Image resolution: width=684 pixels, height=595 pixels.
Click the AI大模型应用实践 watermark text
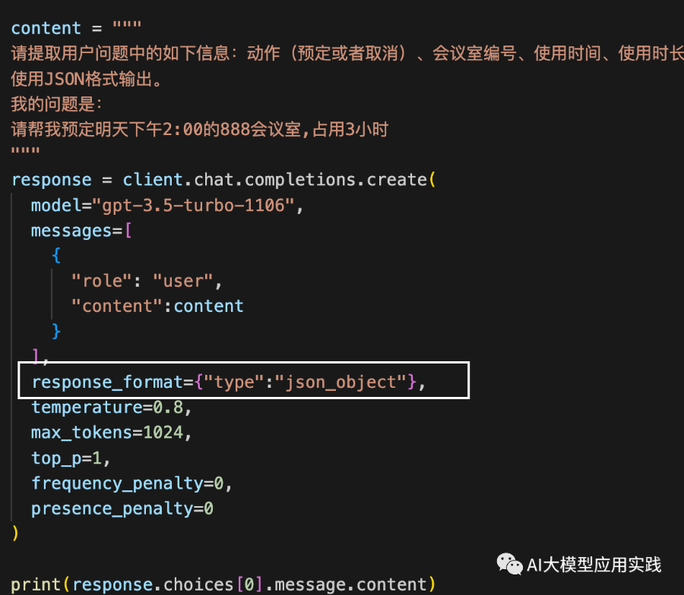[594, 565]
